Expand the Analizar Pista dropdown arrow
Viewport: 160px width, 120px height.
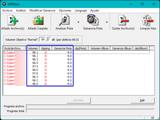tap(78, 22)
